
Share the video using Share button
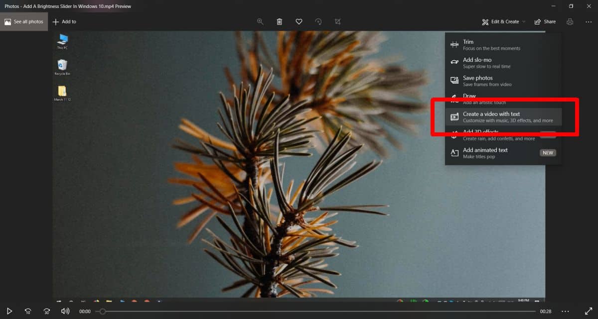[x=545, y=22]
